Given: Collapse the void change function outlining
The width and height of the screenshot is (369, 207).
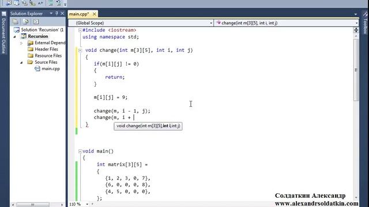Looking at the screenshot, I should 80,50.
